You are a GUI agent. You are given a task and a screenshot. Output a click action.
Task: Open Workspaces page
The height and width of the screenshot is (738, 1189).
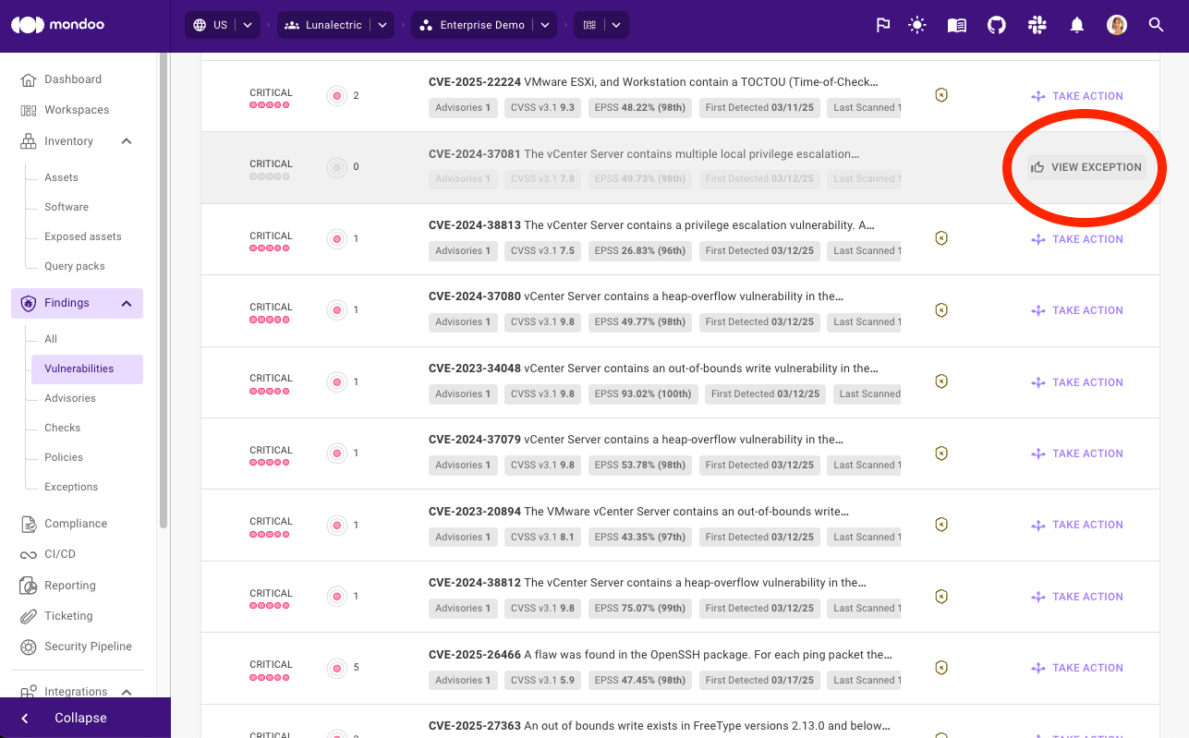coord(77,110)
